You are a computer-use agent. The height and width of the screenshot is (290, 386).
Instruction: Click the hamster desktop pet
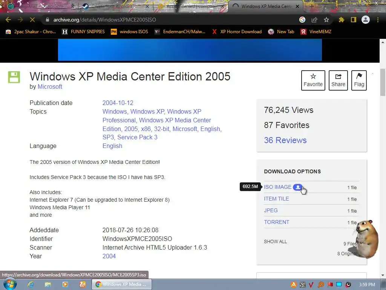pyautogui.click(x=366, y=239)
